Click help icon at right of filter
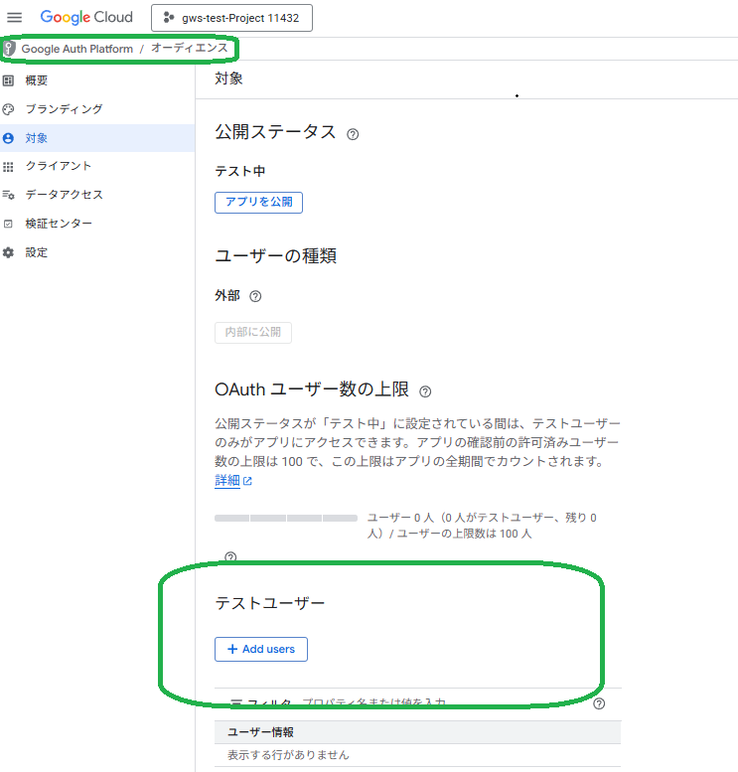This screenshot has width=738, height=772. tap(599, 703)
